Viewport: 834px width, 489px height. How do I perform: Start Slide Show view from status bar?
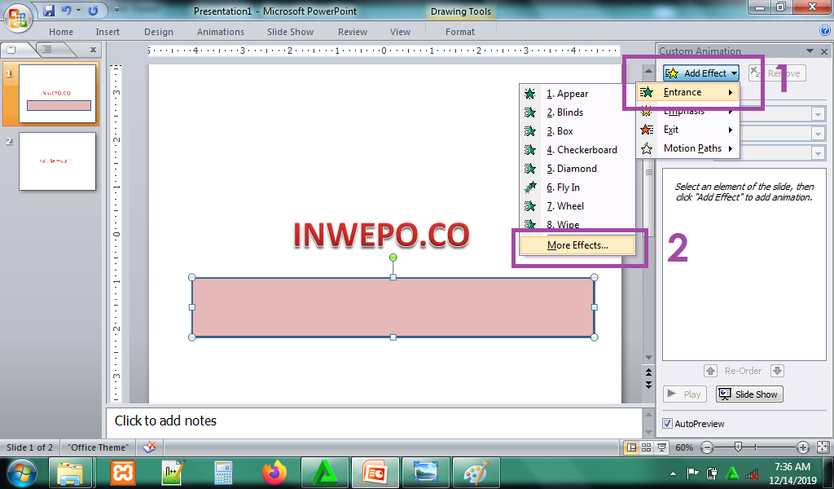(661, 447)
